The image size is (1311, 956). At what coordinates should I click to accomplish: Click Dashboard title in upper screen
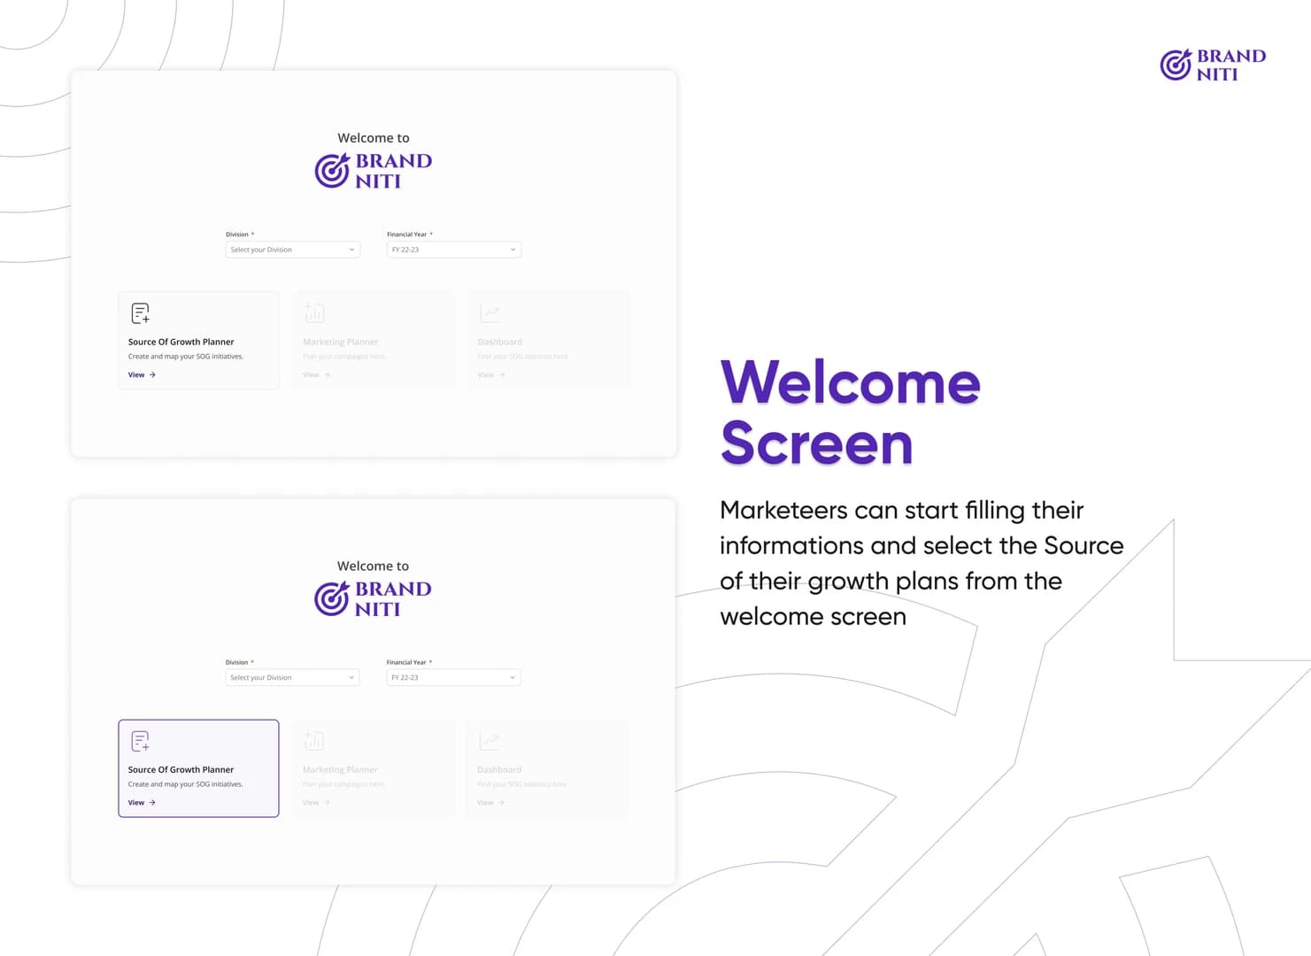pyautogui.click(x=500, y=342)
